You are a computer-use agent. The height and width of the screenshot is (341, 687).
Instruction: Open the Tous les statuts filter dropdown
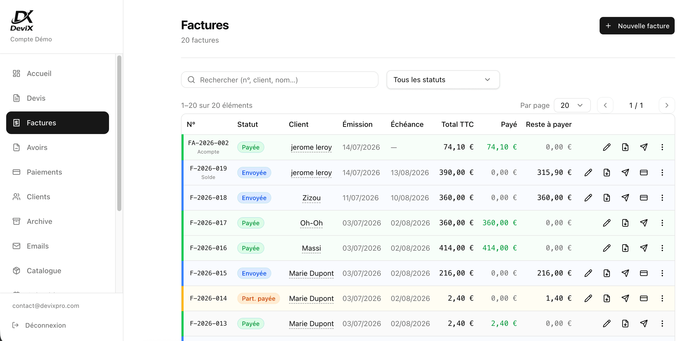click(443, 80)
